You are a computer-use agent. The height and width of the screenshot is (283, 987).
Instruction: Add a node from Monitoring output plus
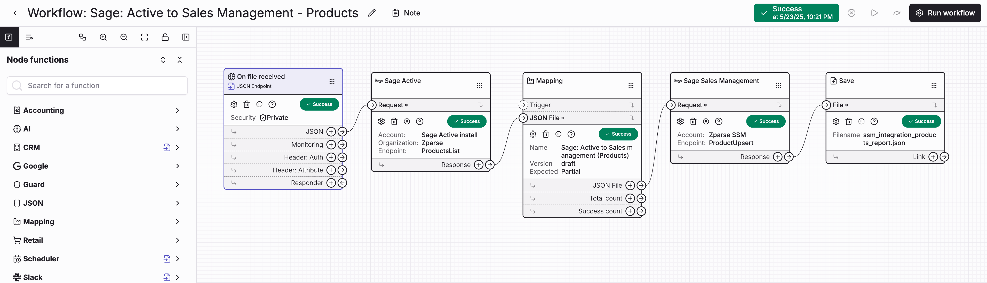(x=331, y=145)
